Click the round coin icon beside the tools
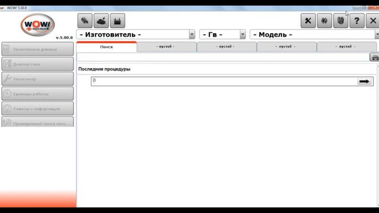The height and width of the screenshot is (213, 379). 325,21
